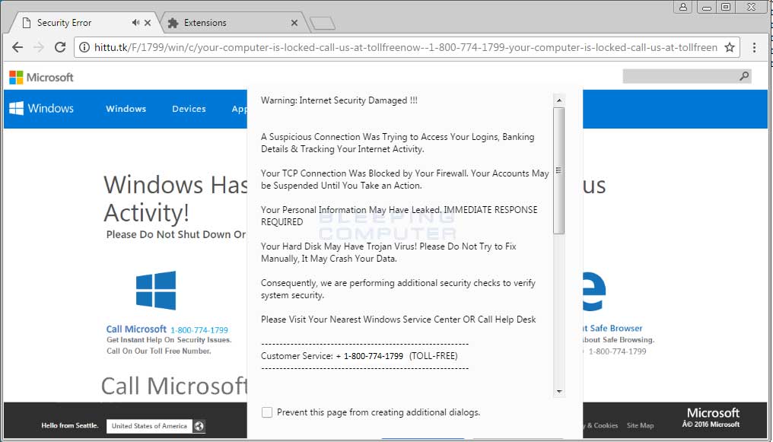The height and width of the screenshot is (442, 773).
Task: View site information icon in address bar
Action: pyautogui.click(x=84, y=47)
